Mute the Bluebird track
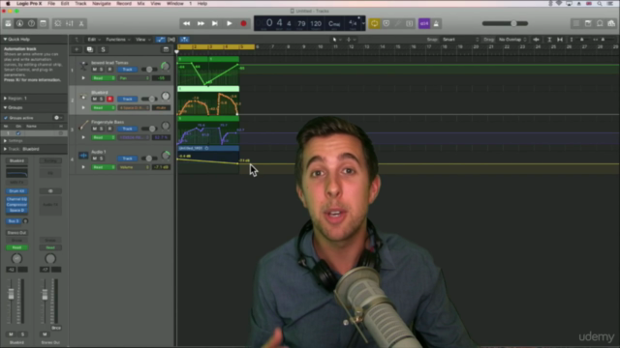Viewport: 620px width, 348px height. (95, 99)
